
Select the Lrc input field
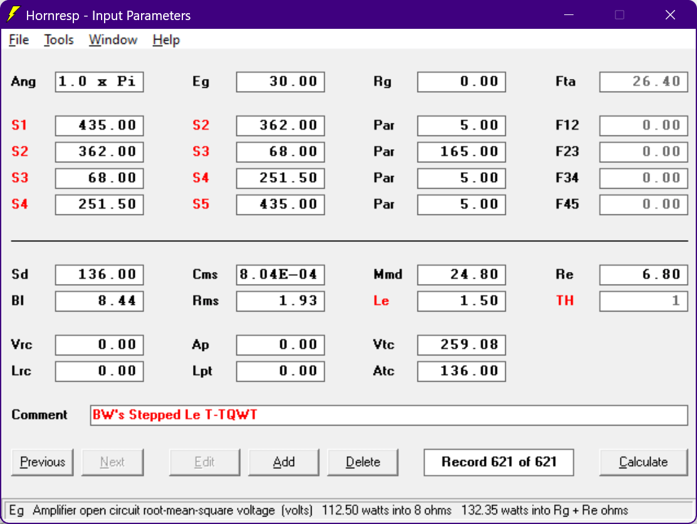pyautogui.click(x=99, y=371)
